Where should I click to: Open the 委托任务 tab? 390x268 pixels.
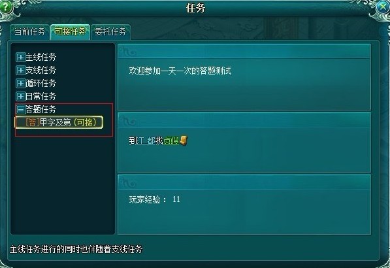pos(110,32)
